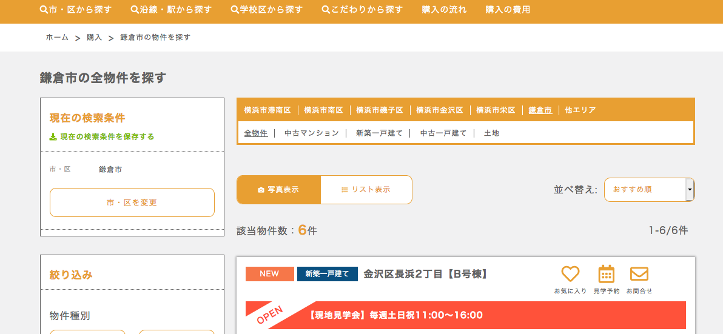723x334 pixels.
Task: Go to ホーム breadcrumb link
Action: pos(57,38)
